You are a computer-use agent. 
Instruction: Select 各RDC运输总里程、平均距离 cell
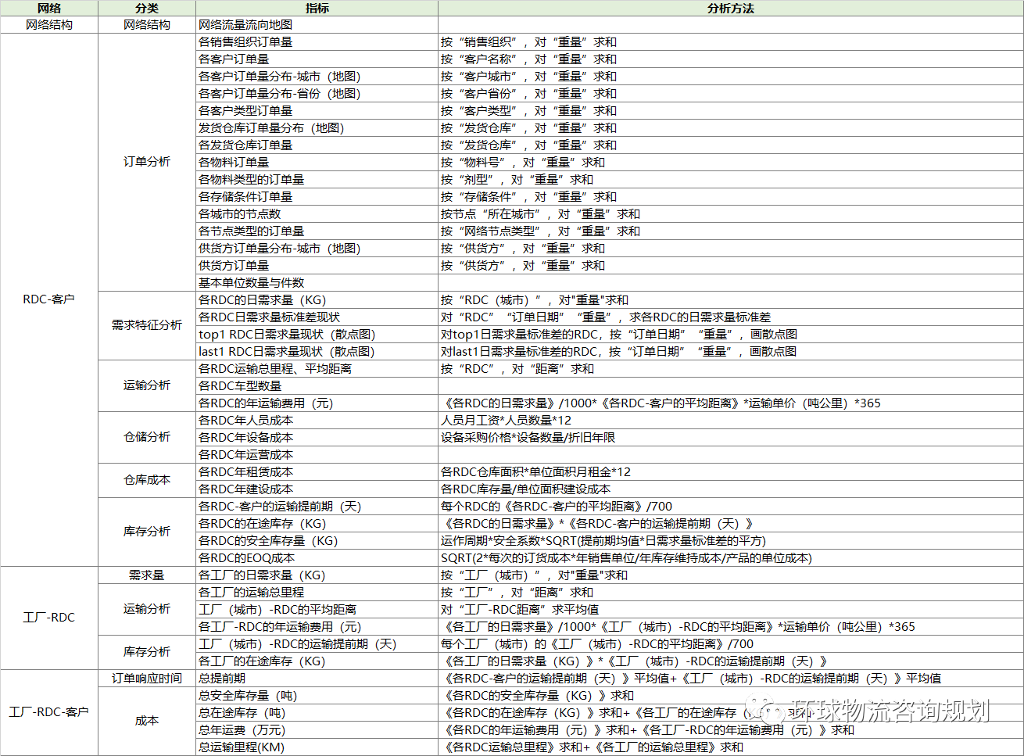point(317,368)
